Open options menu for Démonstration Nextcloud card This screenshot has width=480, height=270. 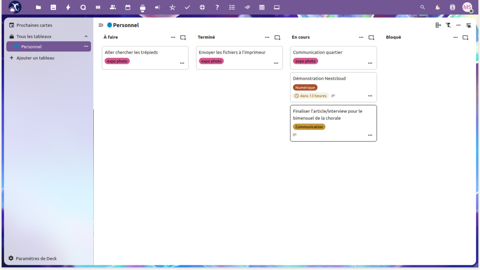click(x=370, y=96)
